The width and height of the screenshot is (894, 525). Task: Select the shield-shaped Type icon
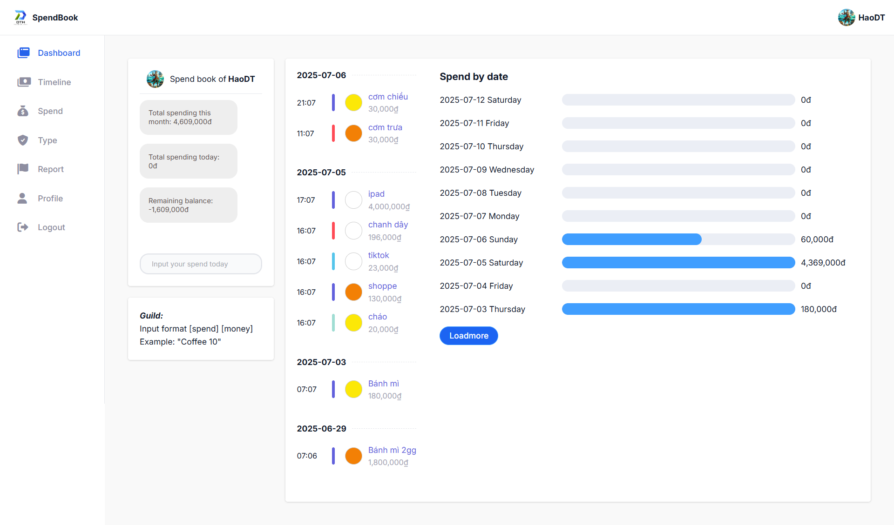pyautogui.click(x=23, y=140)
